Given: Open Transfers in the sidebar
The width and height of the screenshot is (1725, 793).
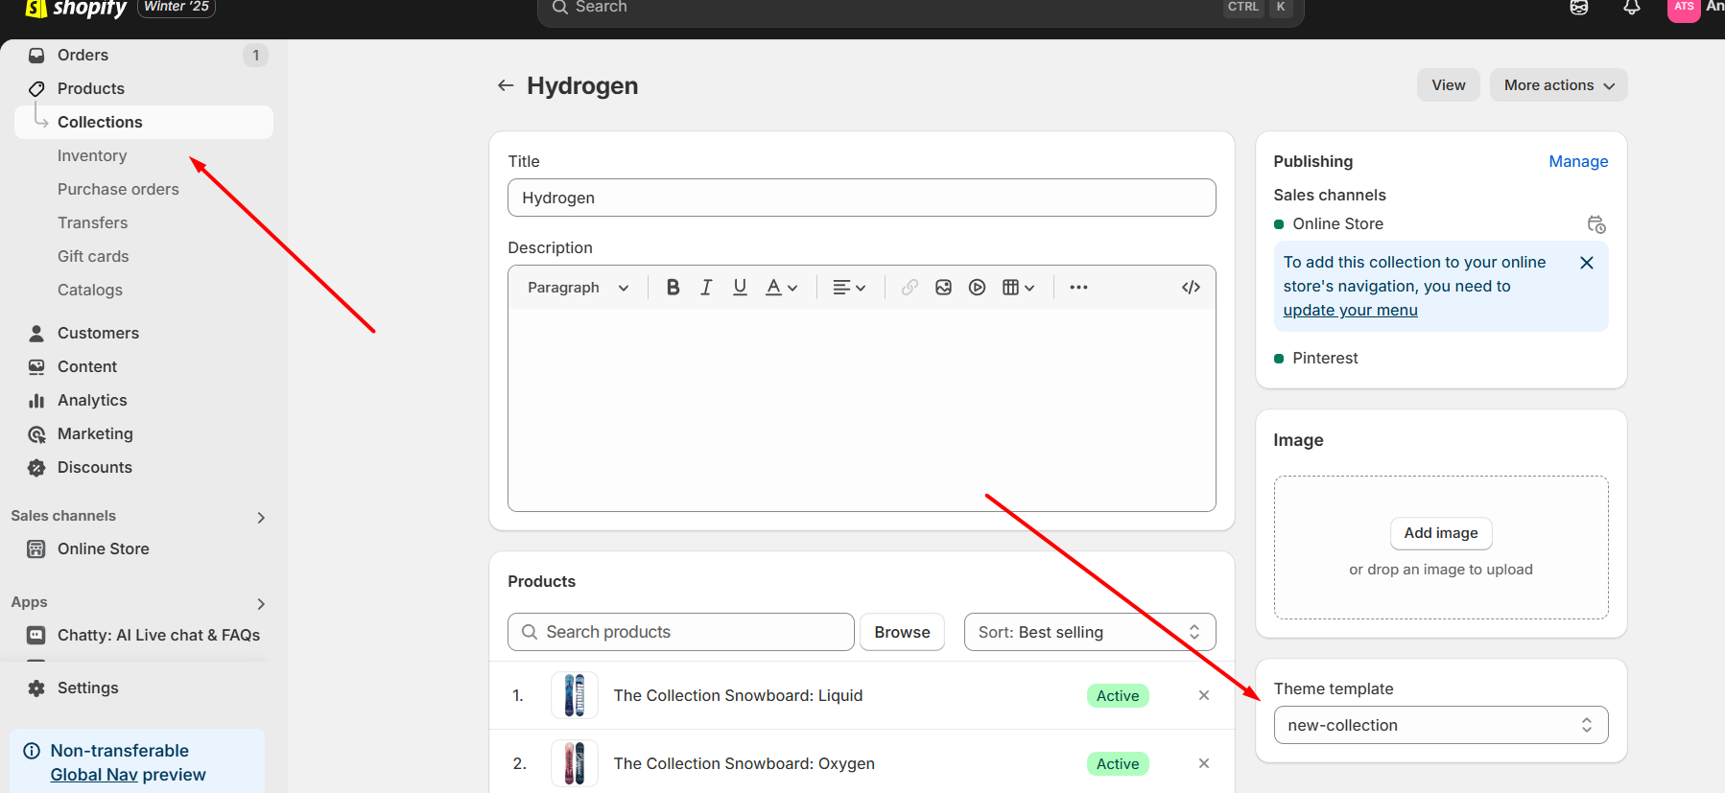Looking at the screenshot, I should tap(92, 222).
